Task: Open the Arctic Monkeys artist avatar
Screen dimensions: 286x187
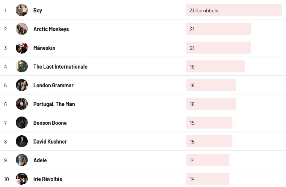Action: point(22,29)
